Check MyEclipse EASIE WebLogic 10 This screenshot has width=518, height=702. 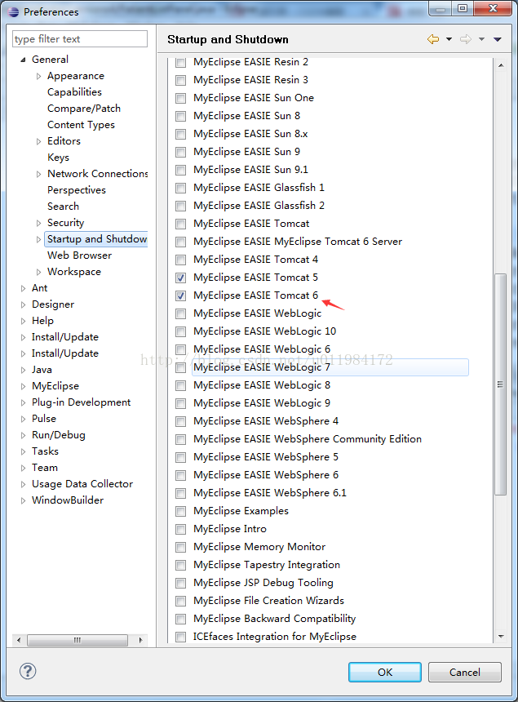pyautogui.click(x=181, y=331)
